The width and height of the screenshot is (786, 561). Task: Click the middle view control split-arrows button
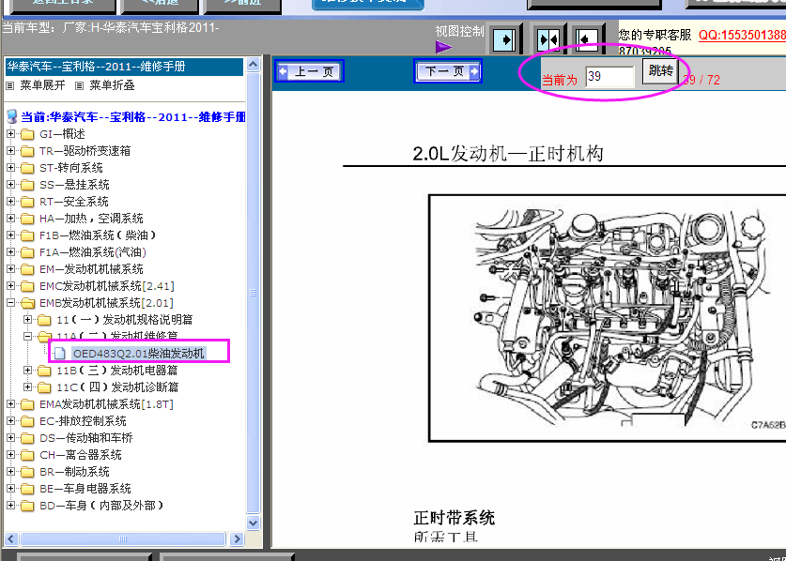(547, 39)
